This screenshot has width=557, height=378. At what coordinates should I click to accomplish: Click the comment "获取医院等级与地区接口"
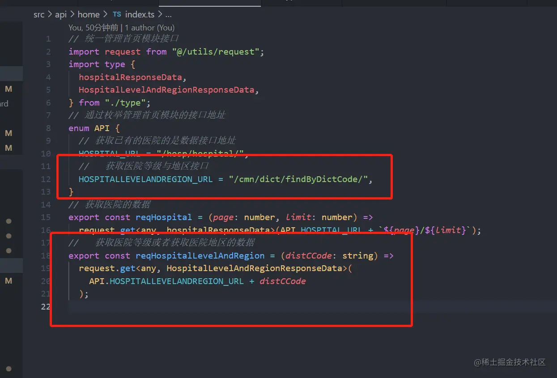click(157, 166)
